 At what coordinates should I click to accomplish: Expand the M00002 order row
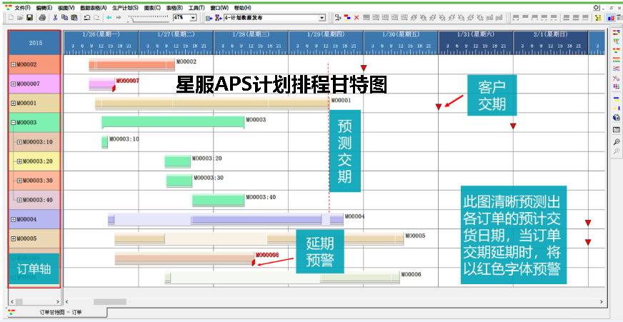[13, 65]
